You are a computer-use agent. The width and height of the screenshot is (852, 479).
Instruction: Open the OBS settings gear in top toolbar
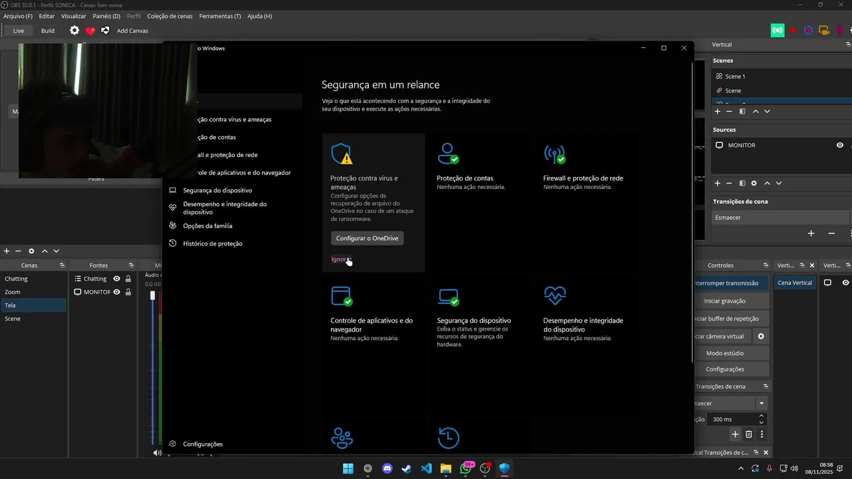pos(75,31)
